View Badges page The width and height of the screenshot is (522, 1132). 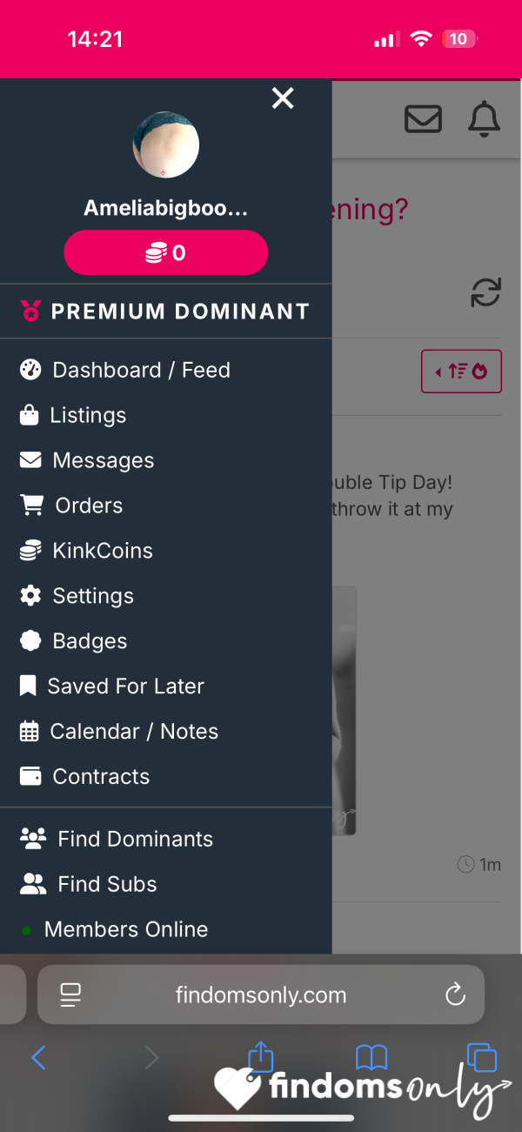point(73,641)
